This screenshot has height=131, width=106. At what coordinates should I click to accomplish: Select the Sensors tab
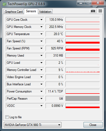pyautogui.click(x=31, y=11)
